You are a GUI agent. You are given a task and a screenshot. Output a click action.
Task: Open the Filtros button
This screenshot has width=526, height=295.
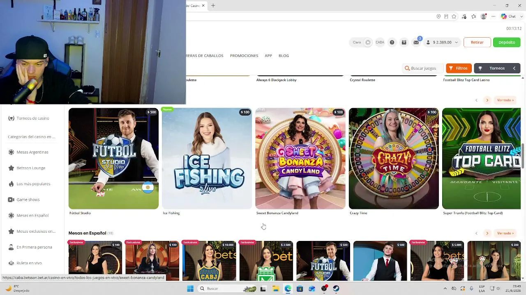pyautogui.click(x=459, y=68)
